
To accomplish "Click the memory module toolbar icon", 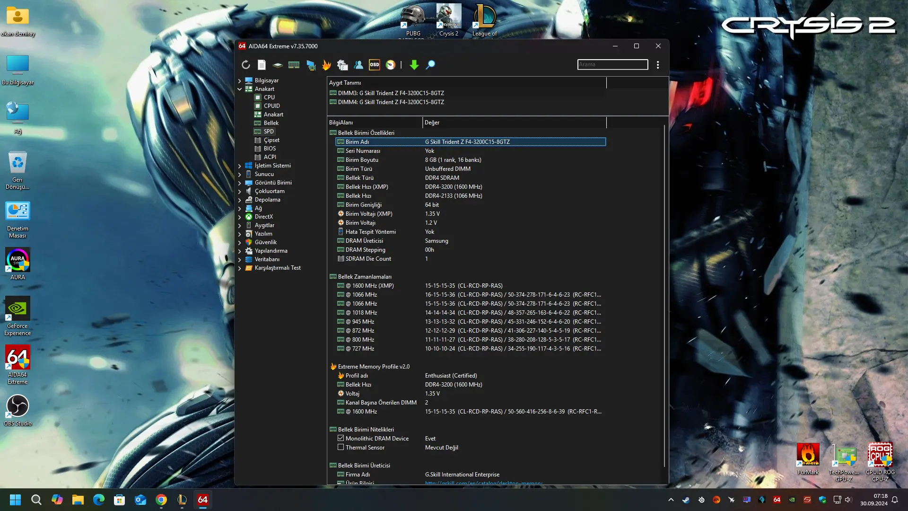I will coord(294,65).
